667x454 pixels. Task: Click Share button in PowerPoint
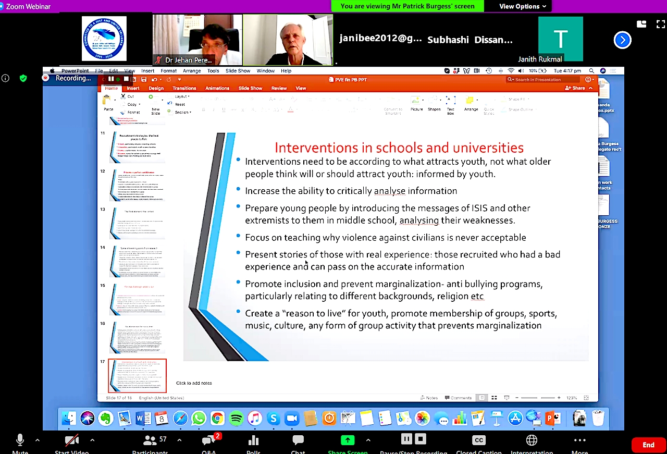tap(575, 88)
